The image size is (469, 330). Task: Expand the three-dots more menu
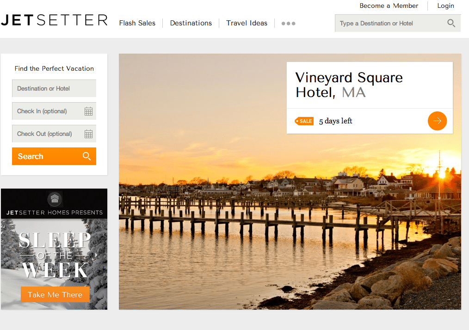pos(288,23)
